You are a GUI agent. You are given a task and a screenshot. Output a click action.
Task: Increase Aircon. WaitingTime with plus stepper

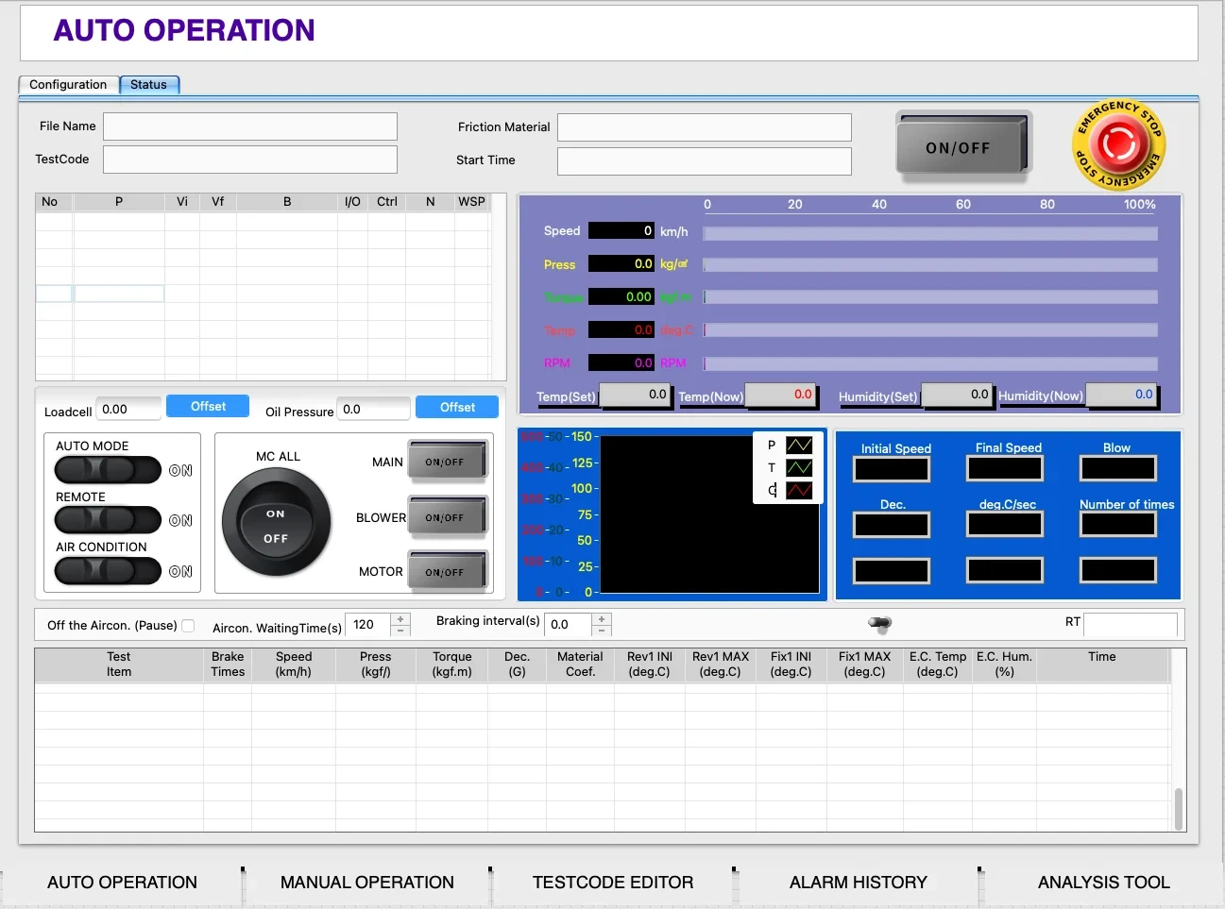click(x=400, y=619)
